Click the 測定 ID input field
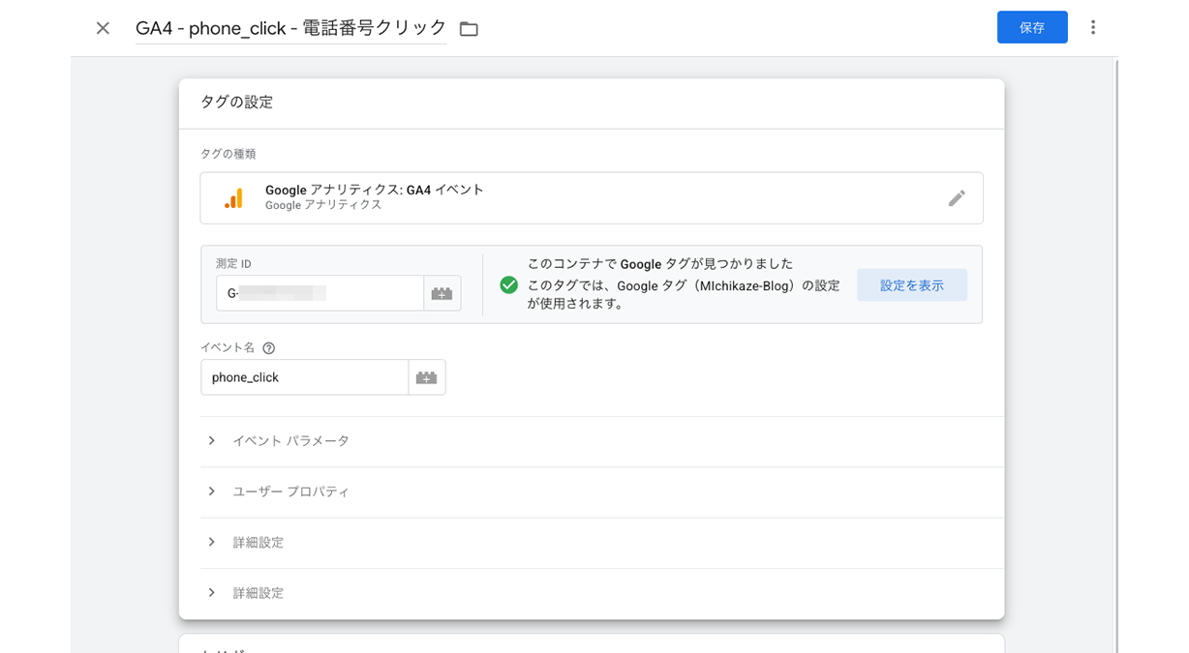The image size is (1189, 653). (x=320, y=293)
